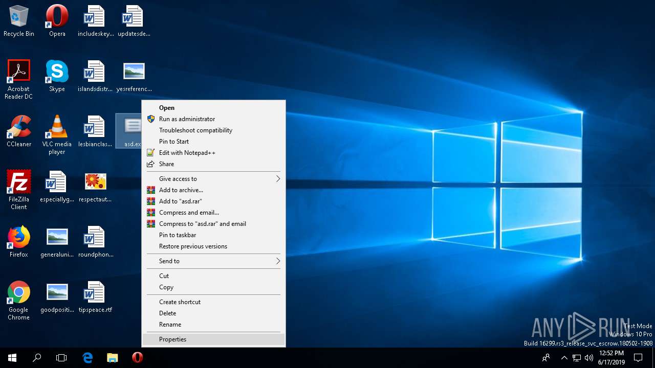Choose Delete in the context menu

pos(213,313)
